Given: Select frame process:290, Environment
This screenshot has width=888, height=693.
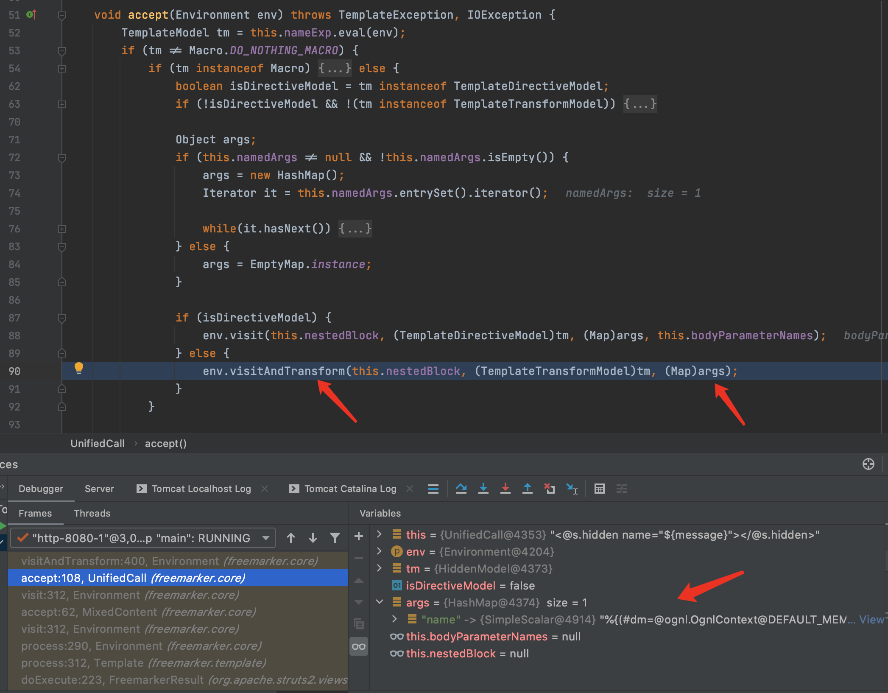Looking at the screenshot, I should tap(178, 645).
